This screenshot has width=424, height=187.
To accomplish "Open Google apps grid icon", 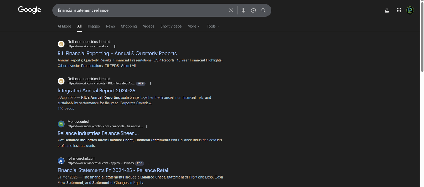I will (x=399, y=10).
